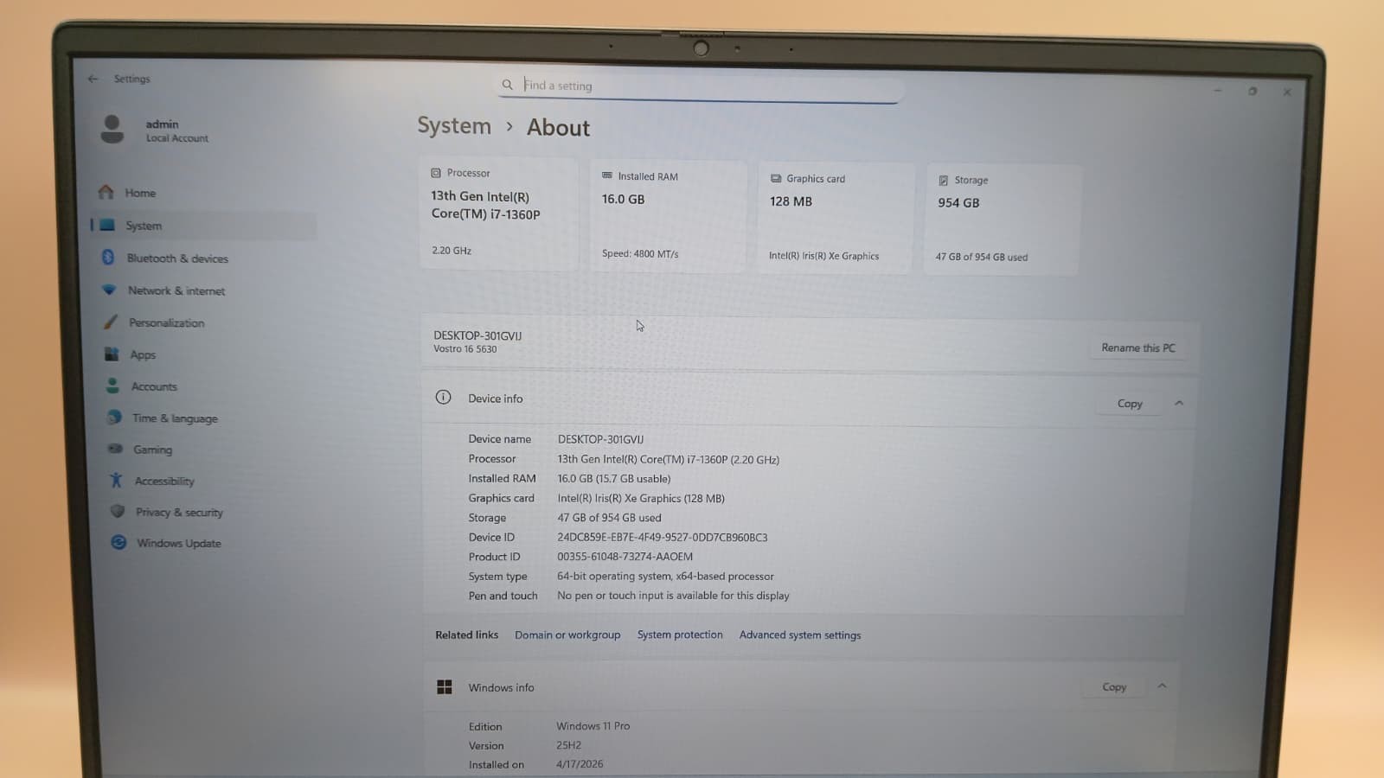Click the Gaming controller icon

(115, 449)
